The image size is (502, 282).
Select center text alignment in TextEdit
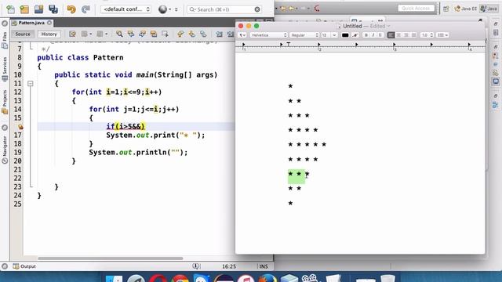tap(398, 34)
